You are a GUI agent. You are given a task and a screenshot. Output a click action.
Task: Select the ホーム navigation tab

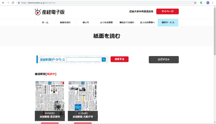(x=45, y=23)
